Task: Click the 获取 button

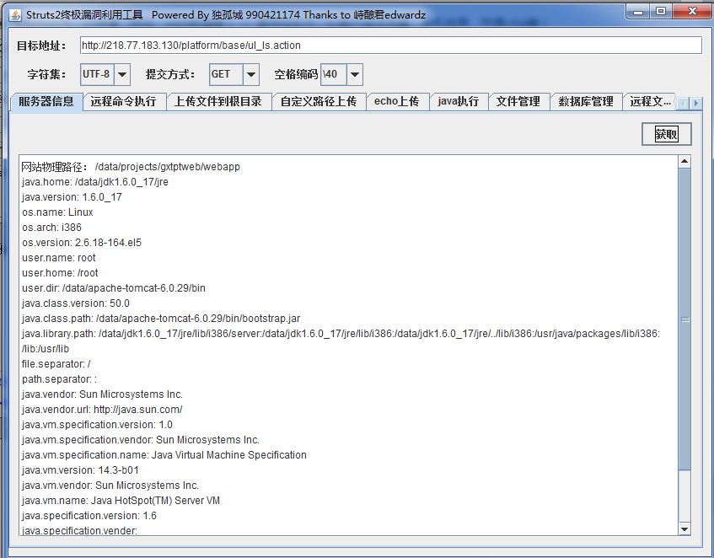Action: [667, 134]
